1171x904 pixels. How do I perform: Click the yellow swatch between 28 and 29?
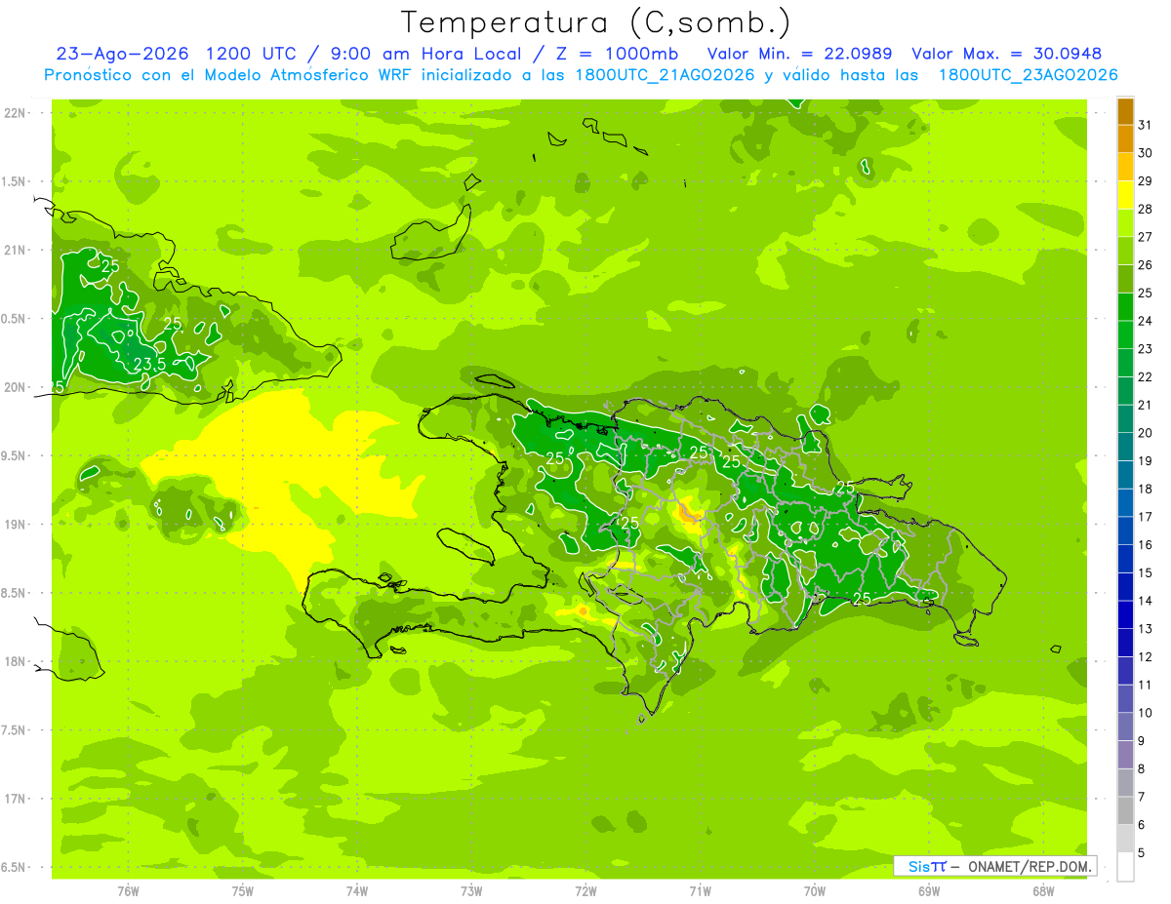(x=1125, y=195)
